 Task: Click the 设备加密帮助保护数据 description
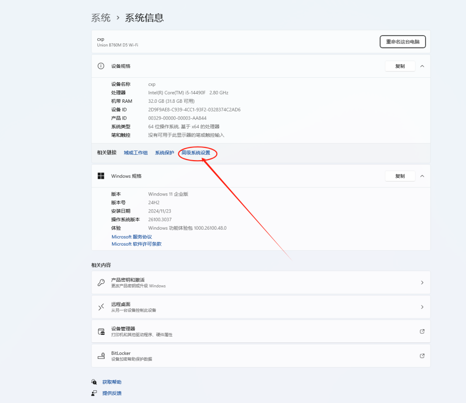pos(132,359)
